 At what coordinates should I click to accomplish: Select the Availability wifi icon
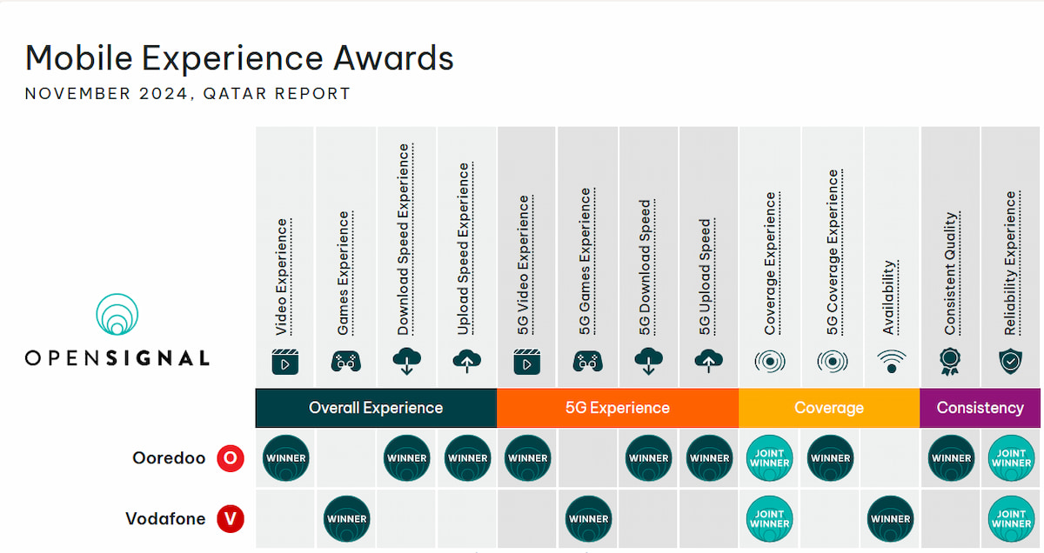tap(891, 361)
